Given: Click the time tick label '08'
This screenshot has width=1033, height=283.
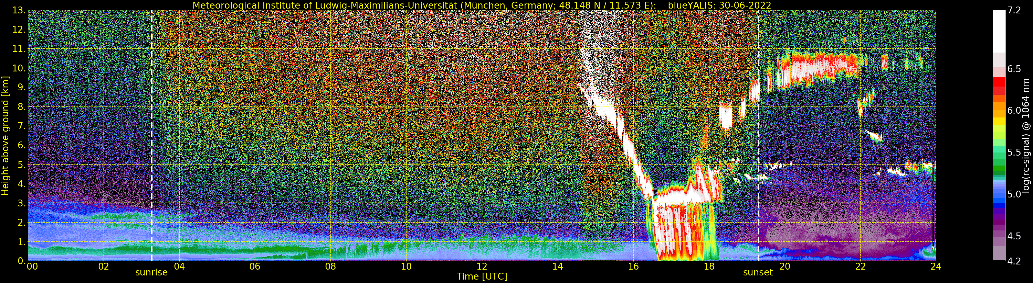Looking at the screenshot, I should 330,267.
